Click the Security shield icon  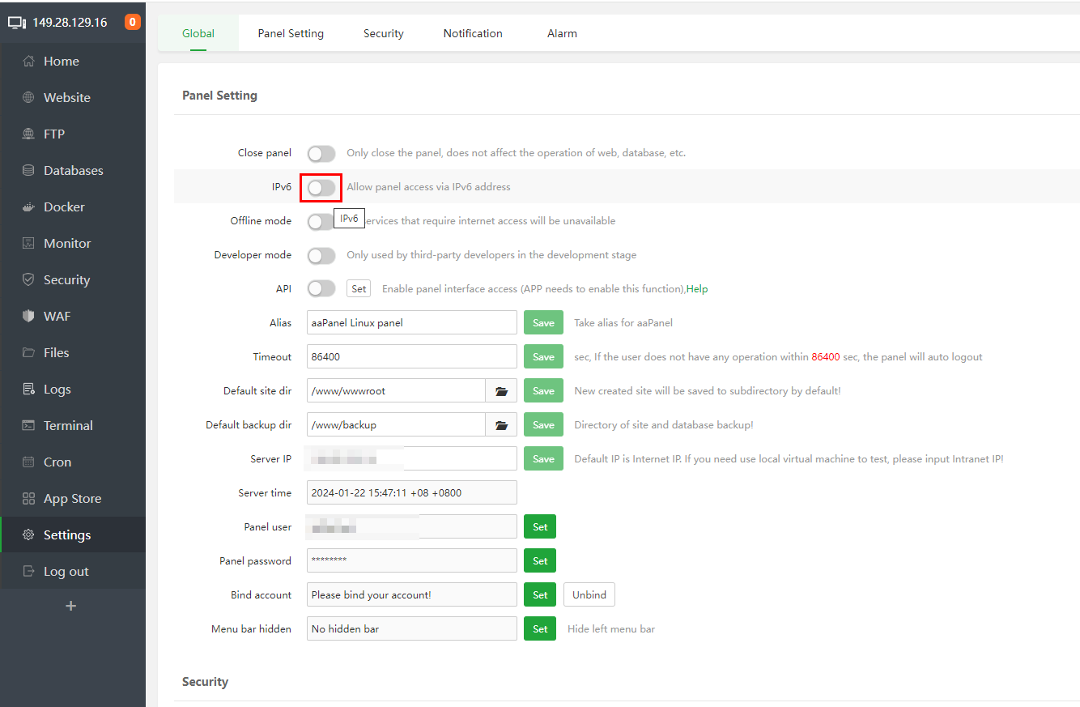(29, 280)
